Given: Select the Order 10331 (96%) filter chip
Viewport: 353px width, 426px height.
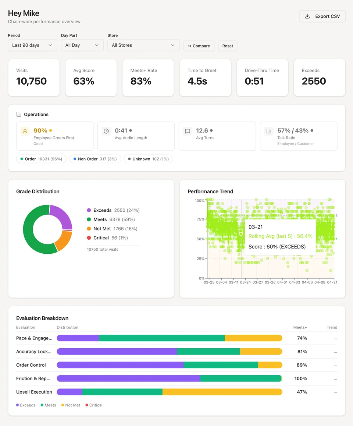Looking at the screenshot, I should (x=41, y=159).
